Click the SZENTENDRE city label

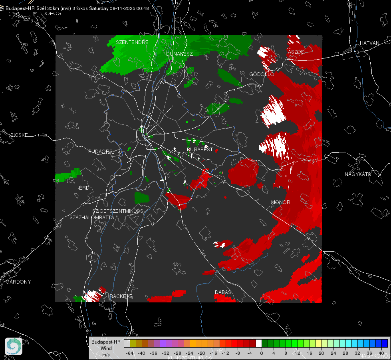132,42
